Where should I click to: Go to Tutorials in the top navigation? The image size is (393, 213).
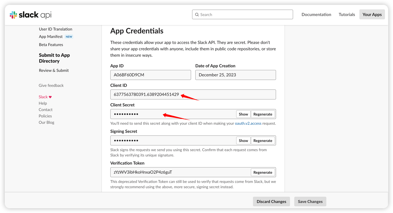[x=347, y=15]
